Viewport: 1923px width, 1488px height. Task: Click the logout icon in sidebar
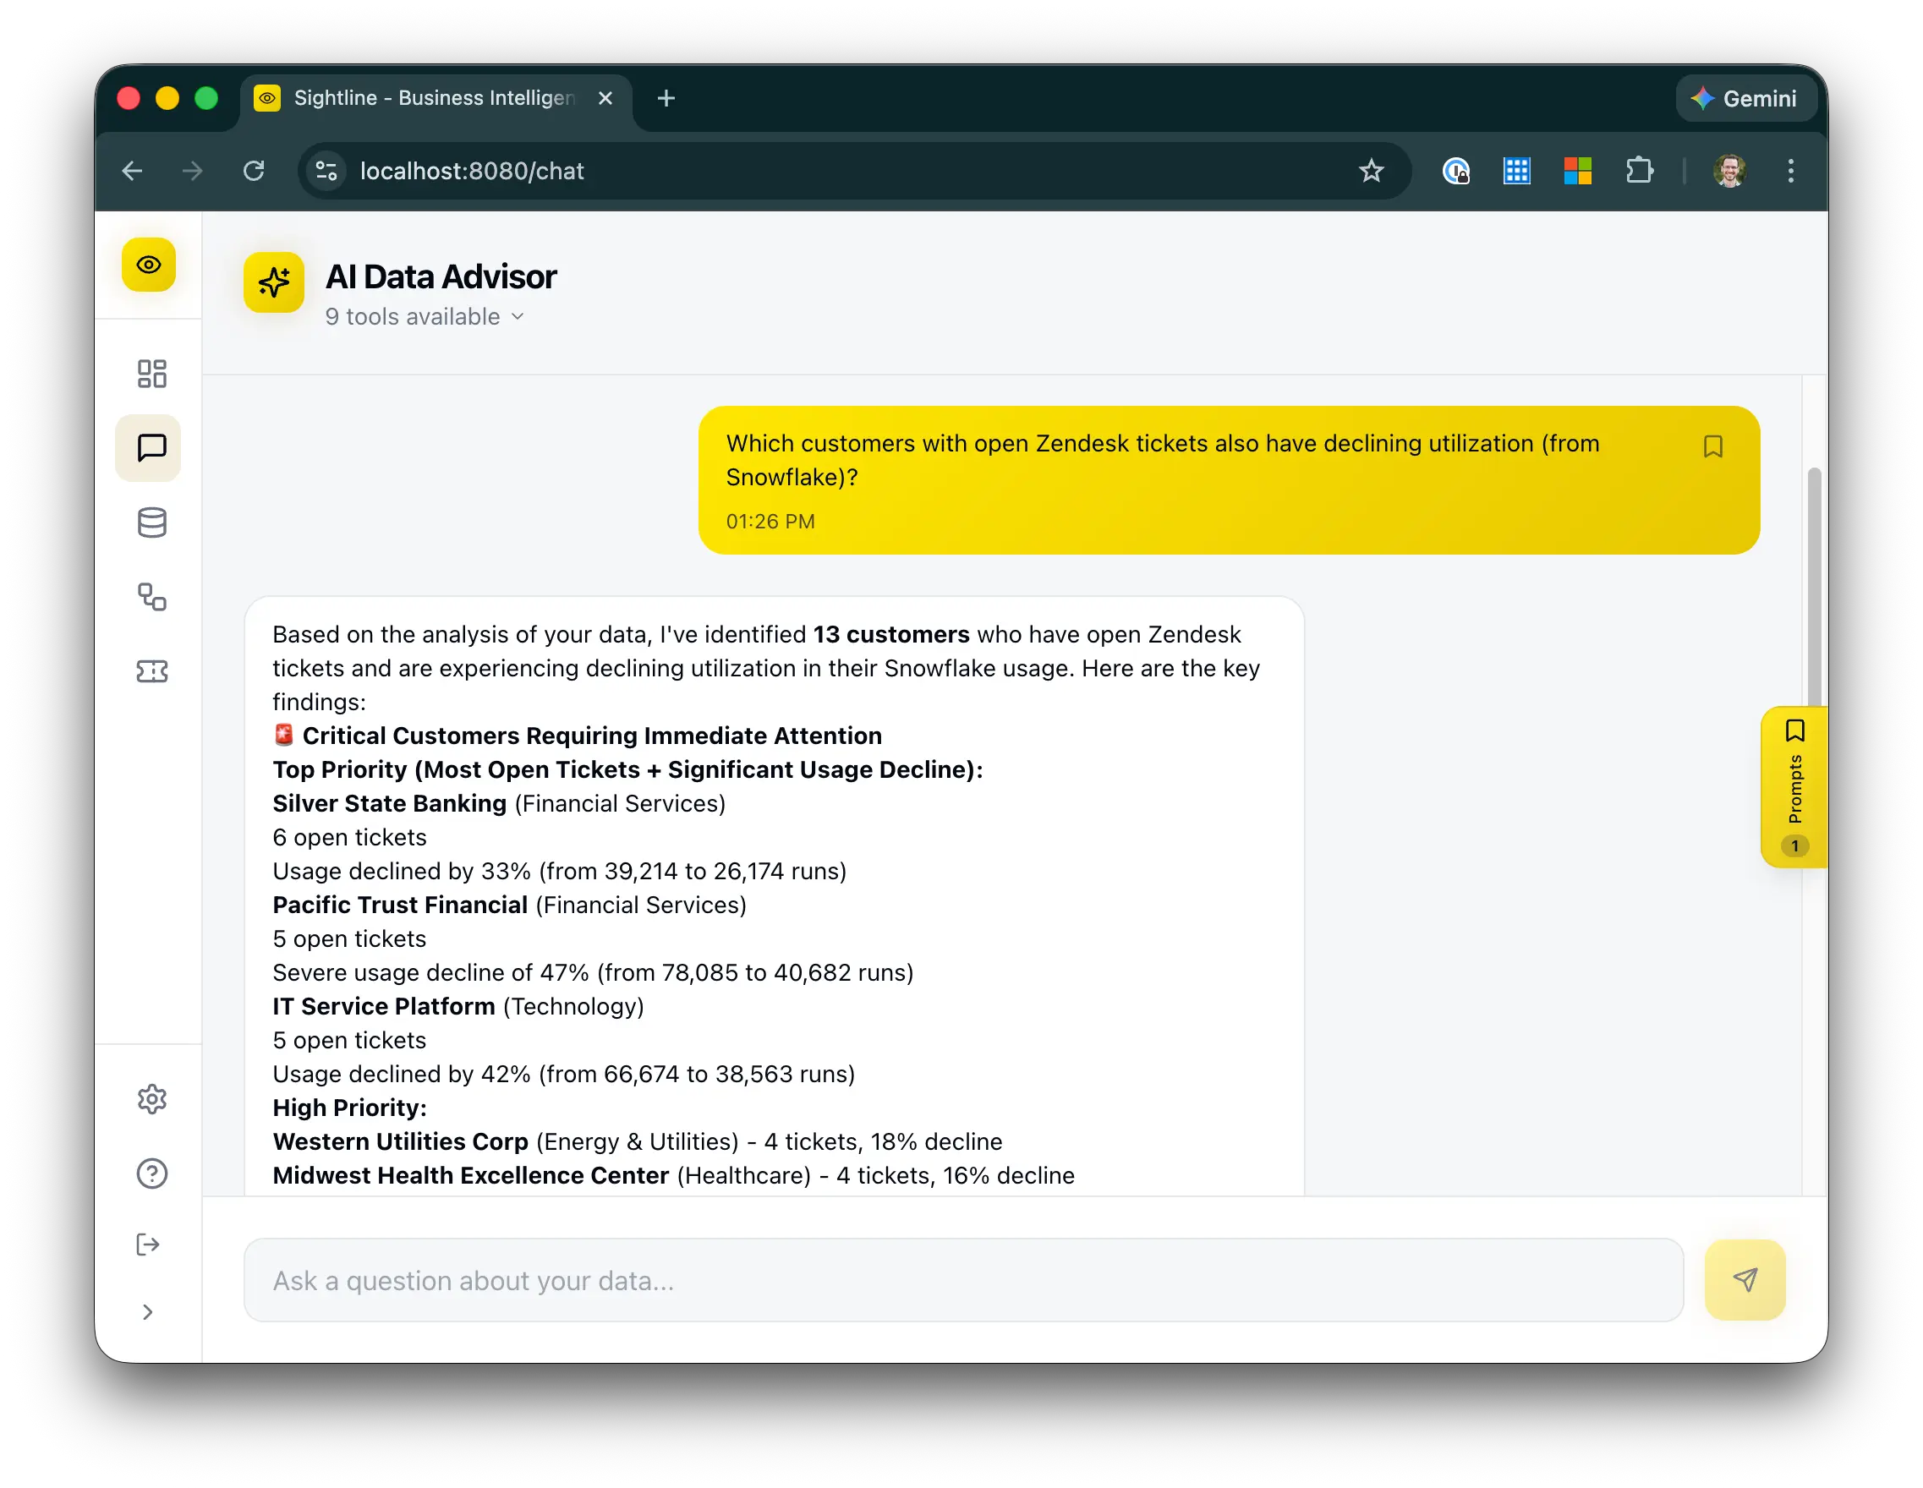click(148, 1245)
